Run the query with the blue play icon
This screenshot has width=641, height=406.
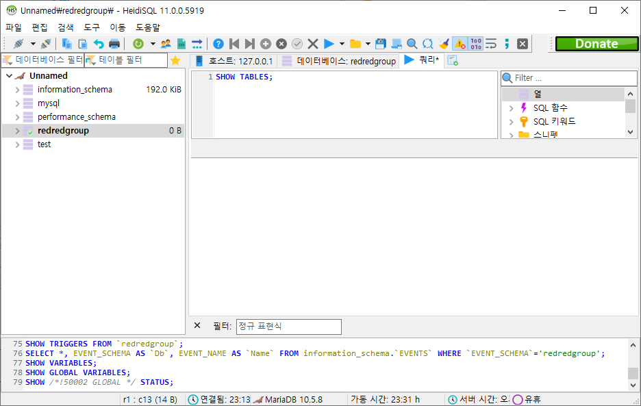[329, 44]
